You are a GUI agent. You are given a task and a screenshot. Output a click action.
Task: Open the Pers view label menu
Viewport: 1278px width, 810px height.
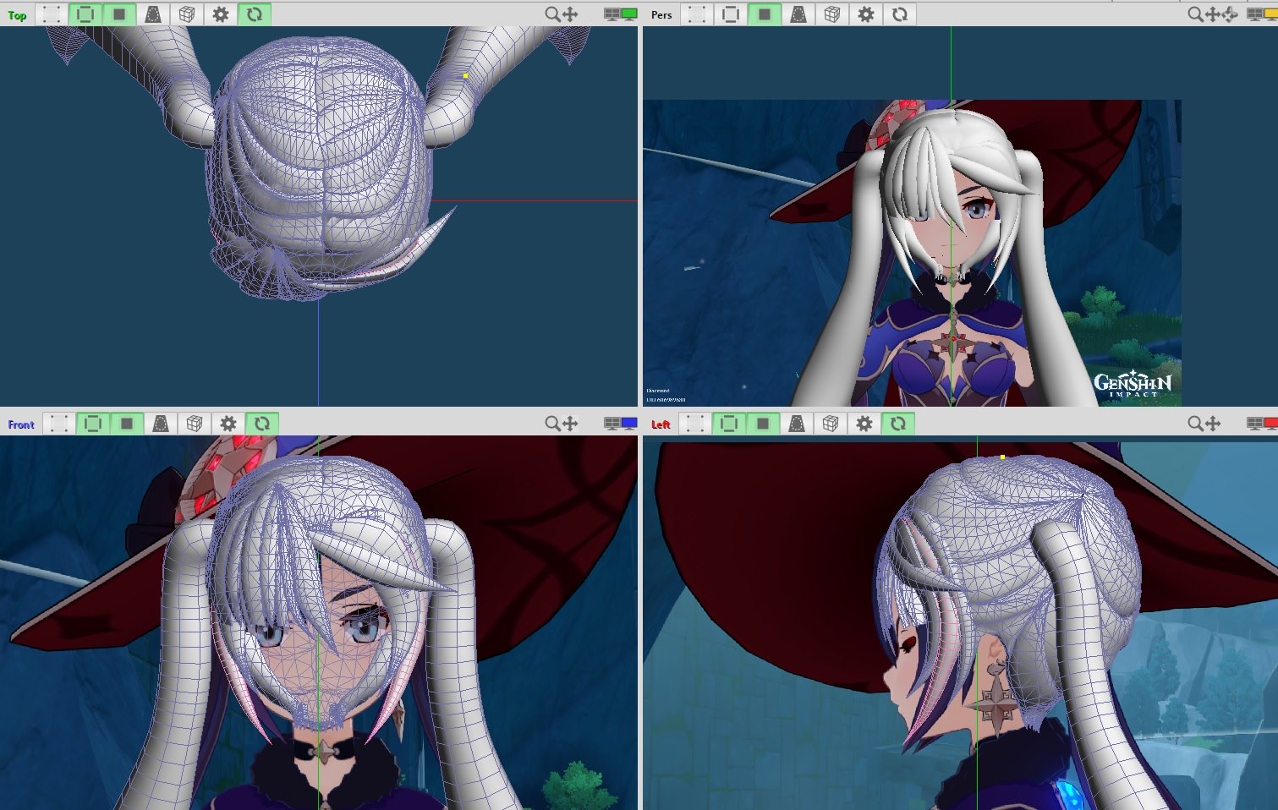661,15
